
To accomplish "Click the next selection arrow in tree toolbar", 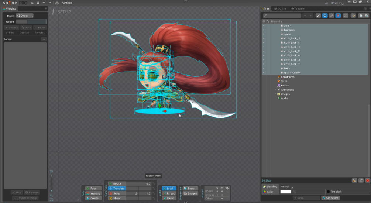I will pyautogui.click(x=311, y=16).
